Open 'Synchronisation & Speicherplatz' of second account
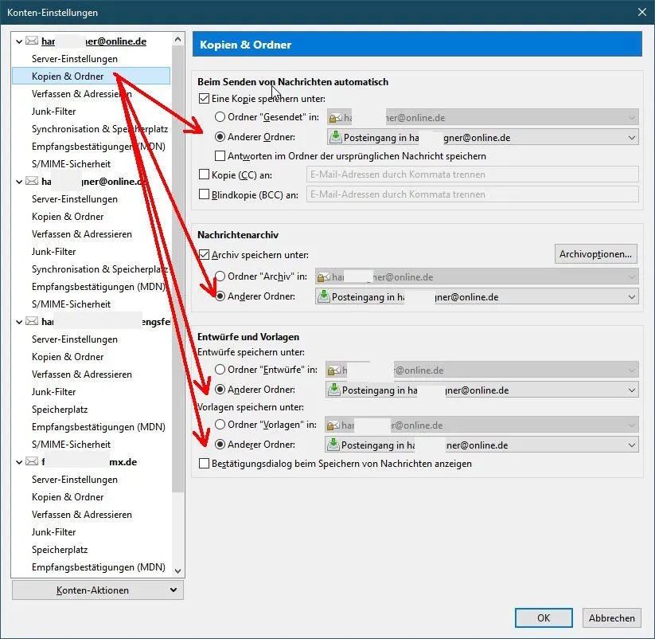The width and height of the screenshot is (655, 639). coord(99,269)
